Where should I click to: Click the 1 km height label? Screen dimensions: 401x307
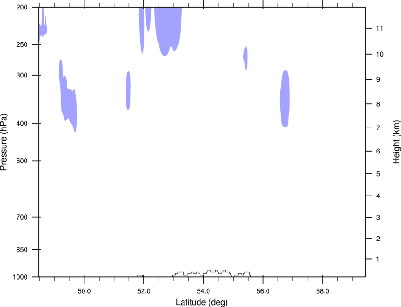378,259
